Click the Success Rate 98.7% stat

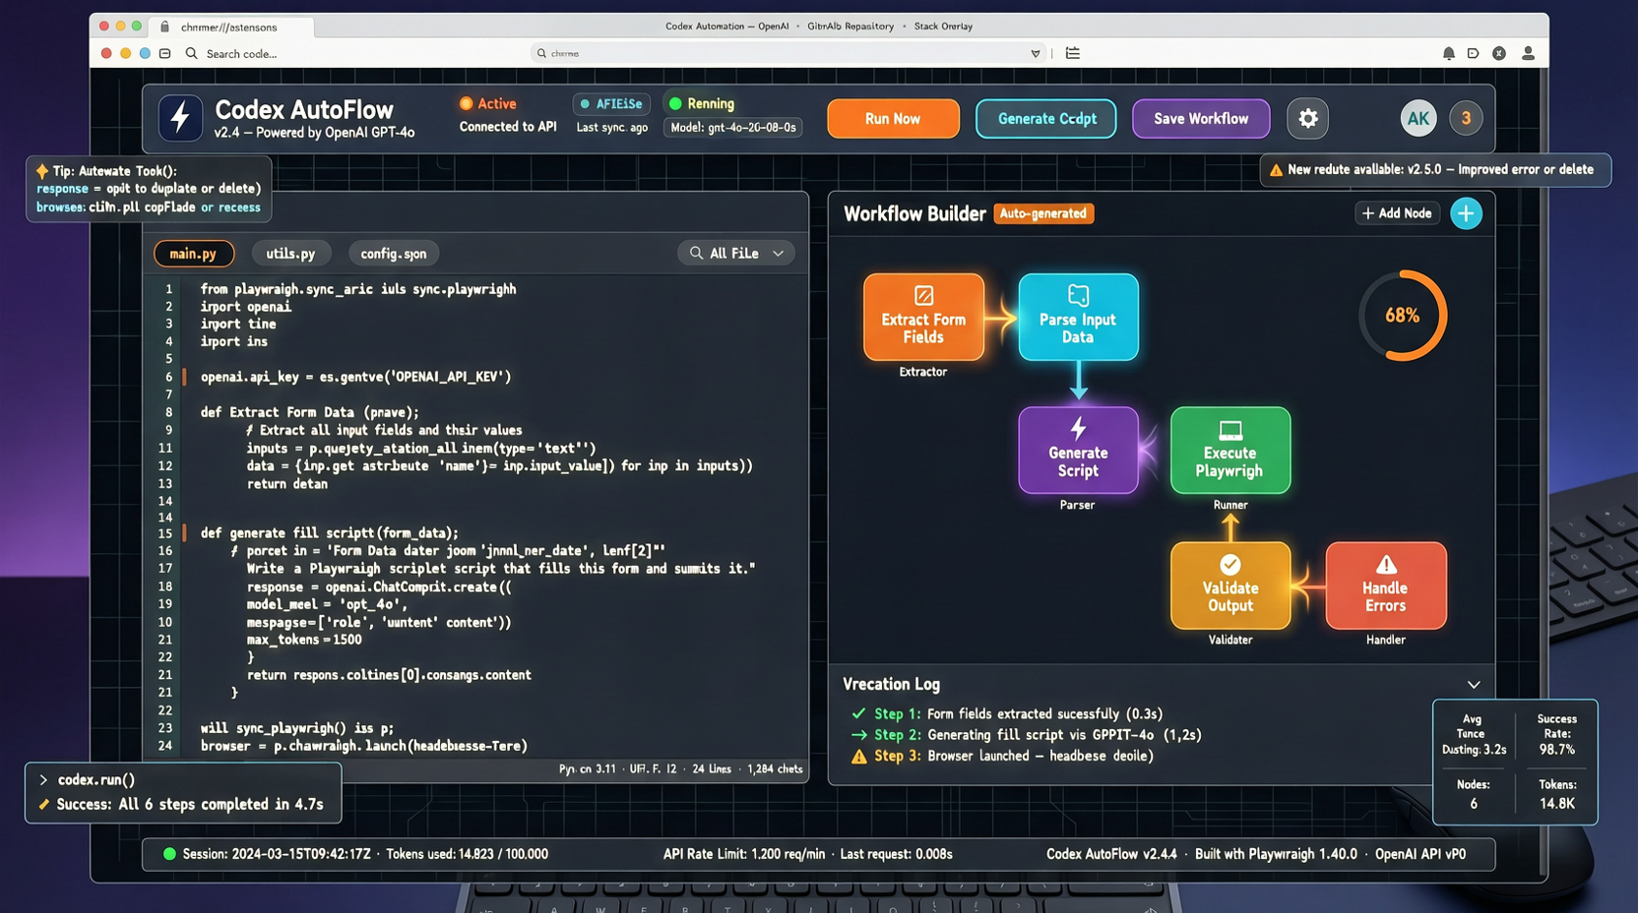1556,735
